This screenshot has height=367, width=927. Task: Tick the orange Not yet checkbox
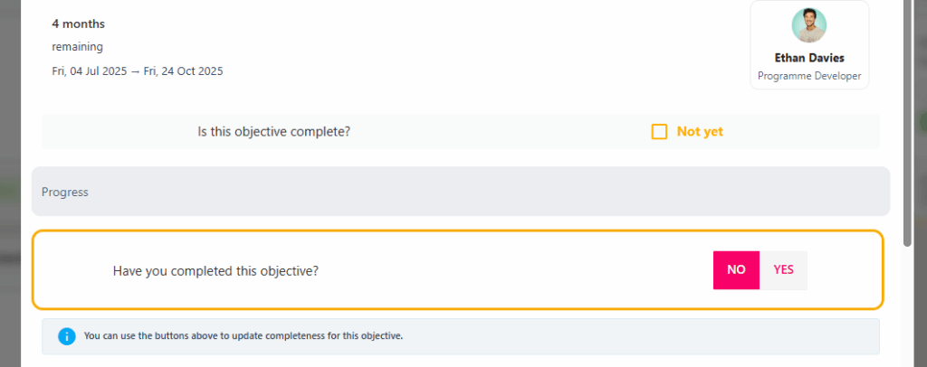659,132
